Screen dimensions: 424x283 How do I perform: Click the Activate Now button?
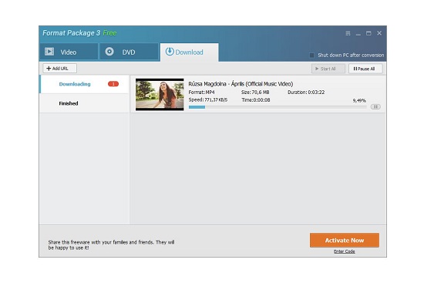click(x=345, y=241)
